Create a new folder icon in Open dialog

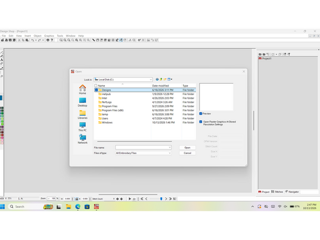pyautogui.click(x=165, y=79)
